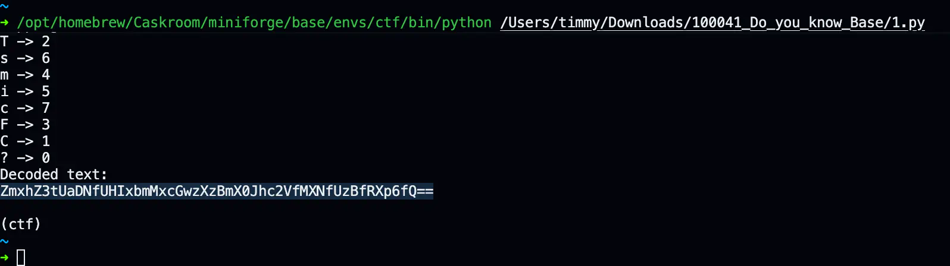950x266 pixels.
Task: Click the underlined 1.py script path
Action: [712, 23]
